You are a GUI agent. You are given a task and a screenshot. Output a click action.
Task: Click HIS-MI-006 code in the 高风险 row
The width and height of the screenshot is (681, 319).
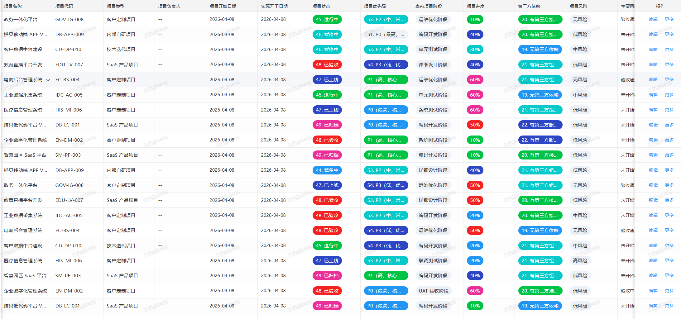tap(69, 260)
